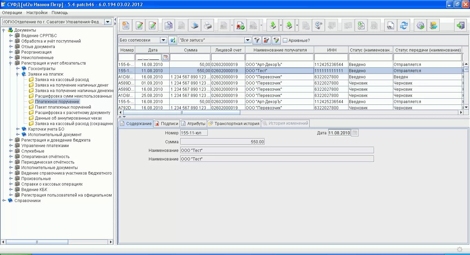Refresh the document list with blue arrows icon
The width and height of the screenshot is (470, 255).
(404, 25)
